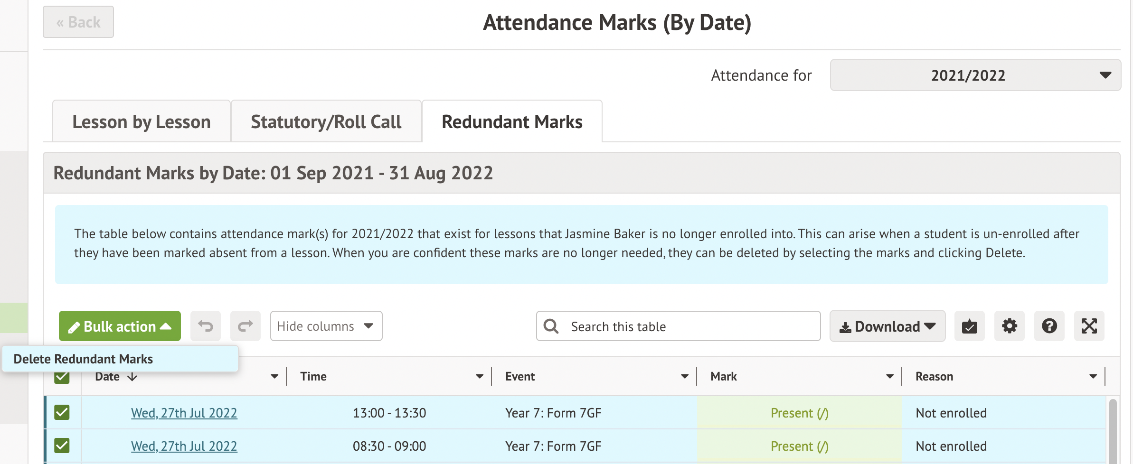Expand the Download options dropdown
Image resolution: width=1133 pixels, height=464 pixels.
tap(887, 326)
